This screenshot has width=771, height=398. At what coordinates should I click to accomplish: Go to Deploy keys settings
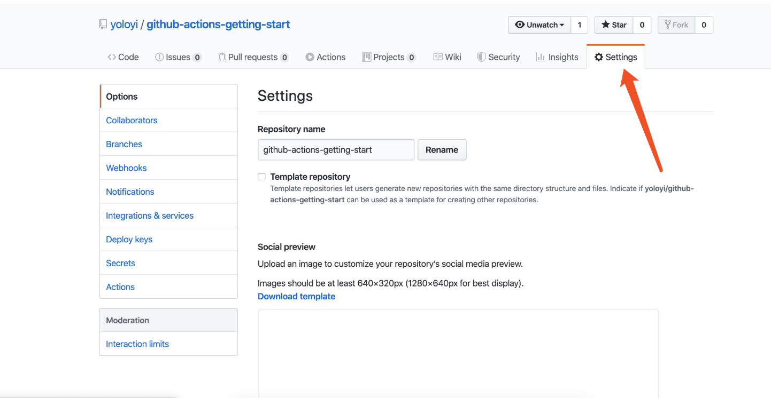(168, 239)
